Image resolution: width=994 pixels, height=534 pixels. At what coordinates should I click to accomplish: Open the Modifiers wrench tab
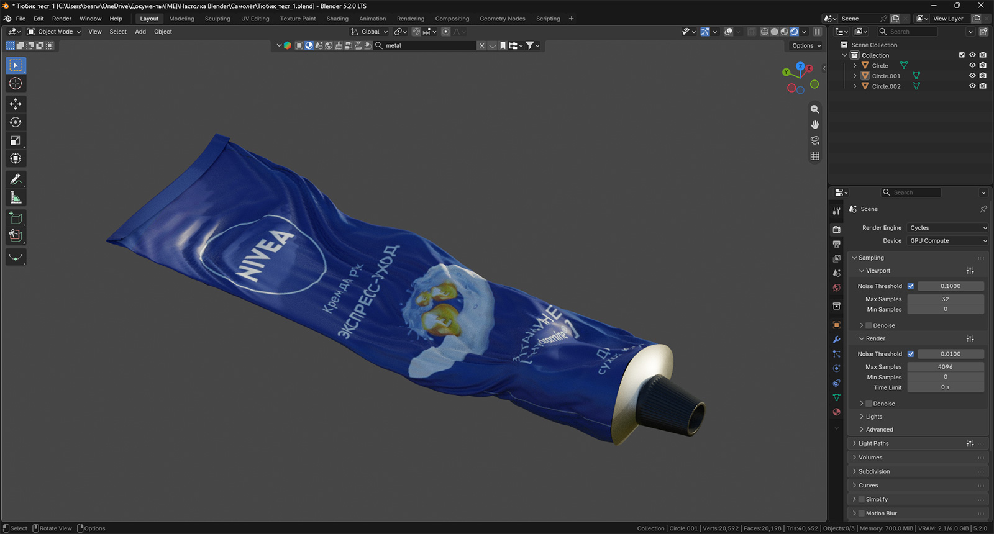click(837, 340)
